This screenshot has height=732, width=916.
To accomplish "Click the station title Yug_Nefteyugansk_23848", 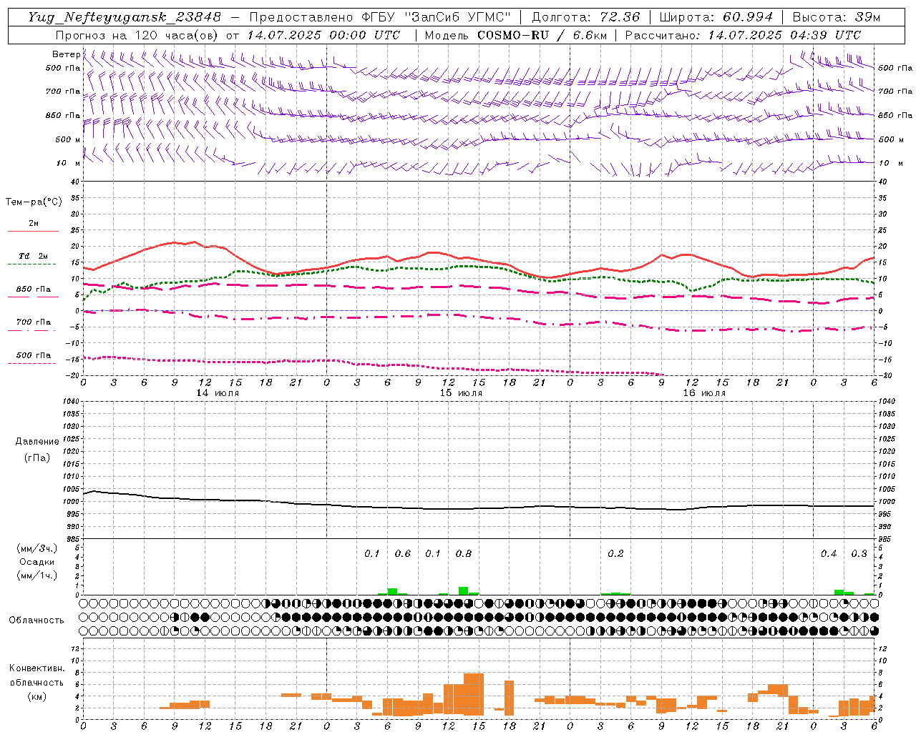I will (x=125, y=17).
